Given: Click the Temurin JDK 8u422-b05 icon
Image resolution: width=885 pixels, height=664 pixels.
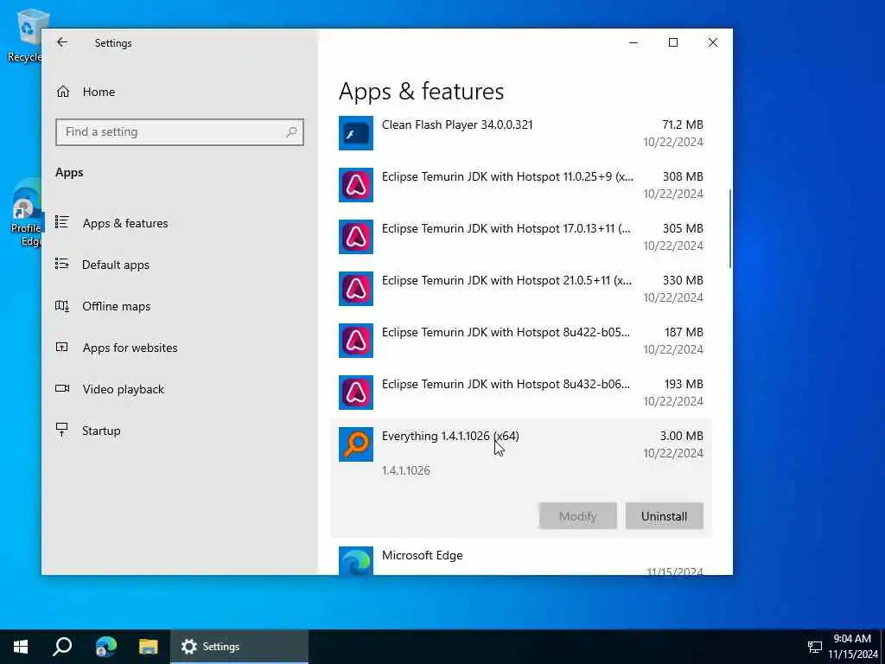Looking at the screenshot, I should 355,341.
